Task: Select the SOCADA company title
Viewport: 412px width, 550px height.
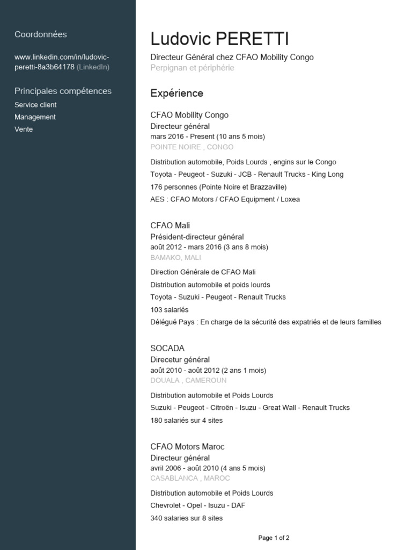Action: tap(167, 348)
